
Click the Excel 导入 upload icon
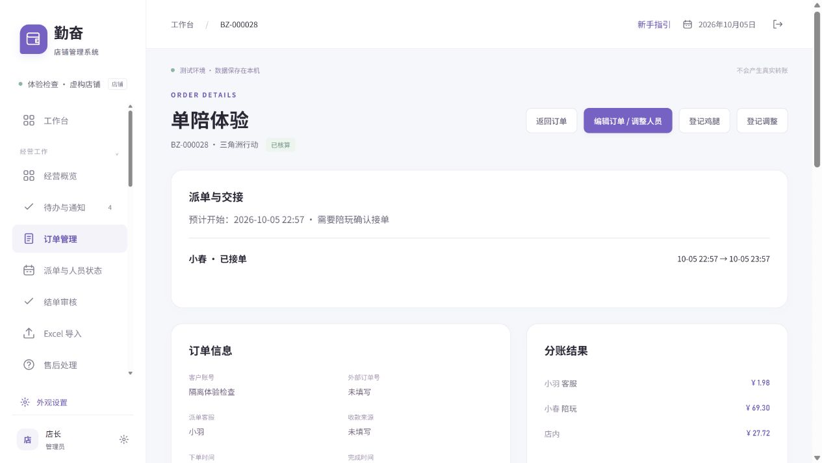pos(29,333)
